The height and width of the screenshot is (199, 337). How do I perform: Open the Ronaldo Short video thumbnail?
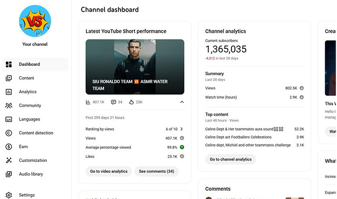click(135, 67)
